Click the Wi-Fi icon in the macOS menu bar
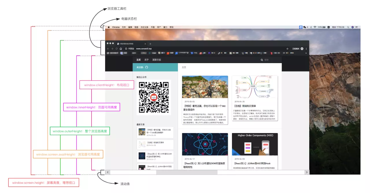 tap(315, 27)
